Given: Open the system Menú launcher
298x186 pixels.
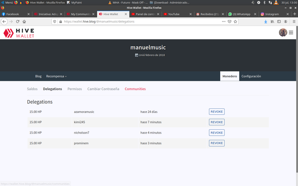Looking at the screenshot, I should point(7,3).
